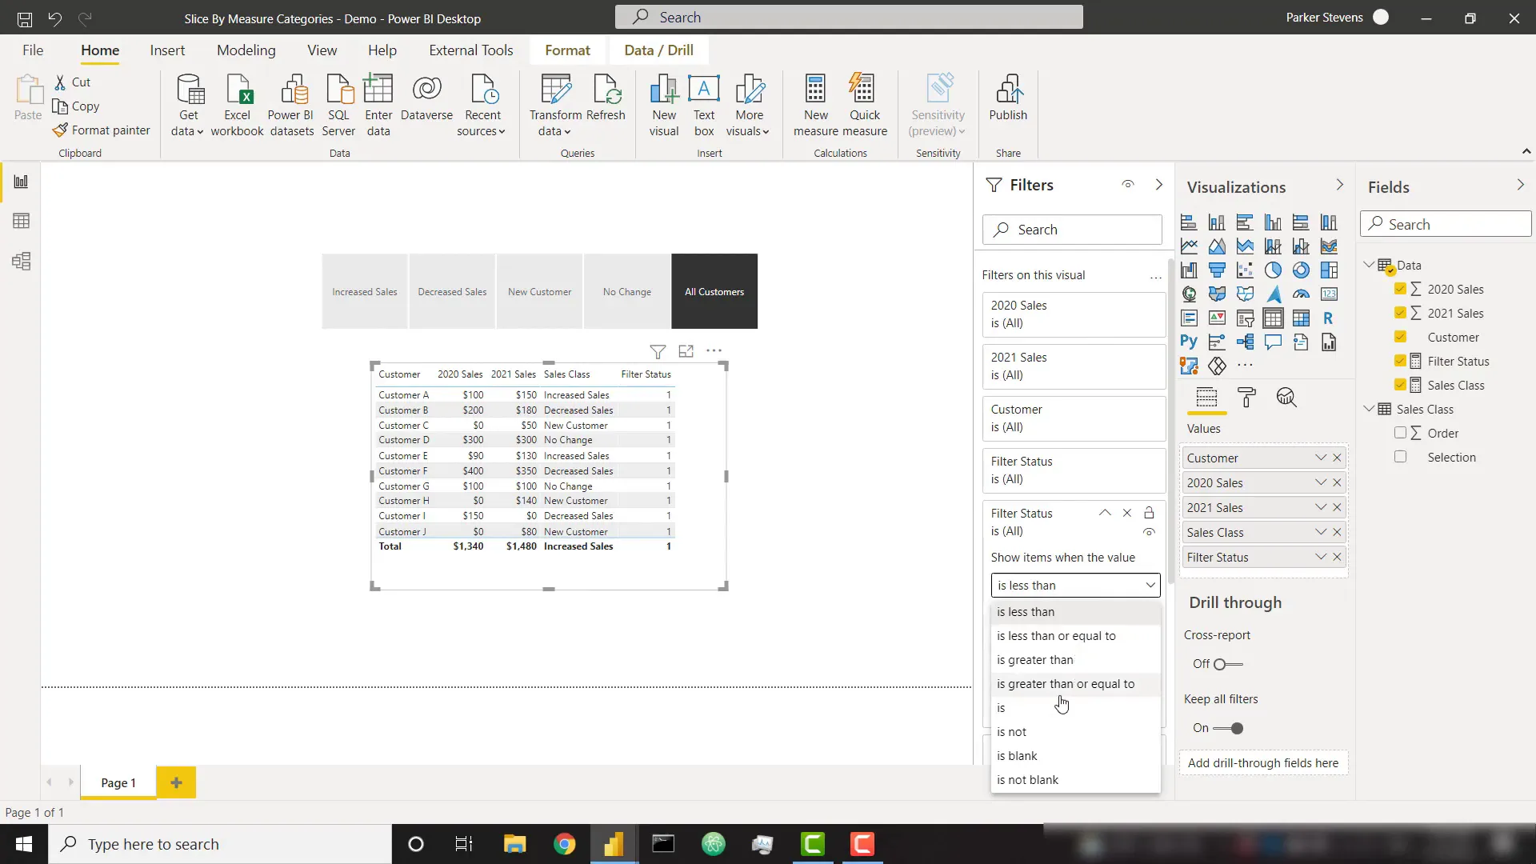Collapse the Sales Class table in Fields

[1370, 409]
